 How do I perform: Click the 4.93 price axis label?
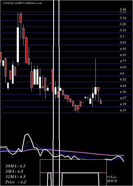point(123,49)
